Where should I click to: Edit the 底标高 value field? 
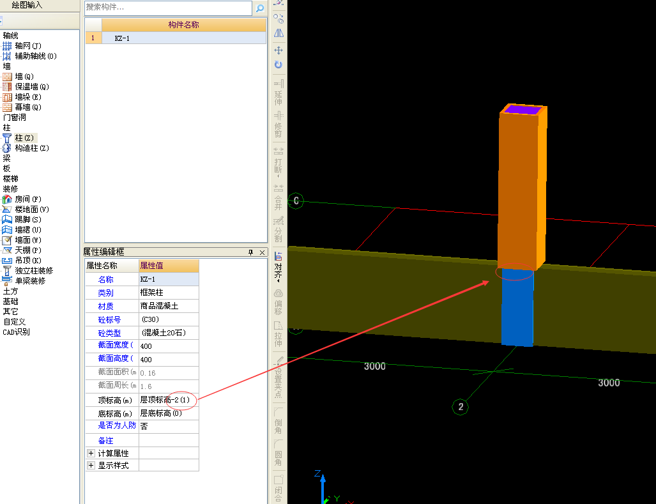169,413
